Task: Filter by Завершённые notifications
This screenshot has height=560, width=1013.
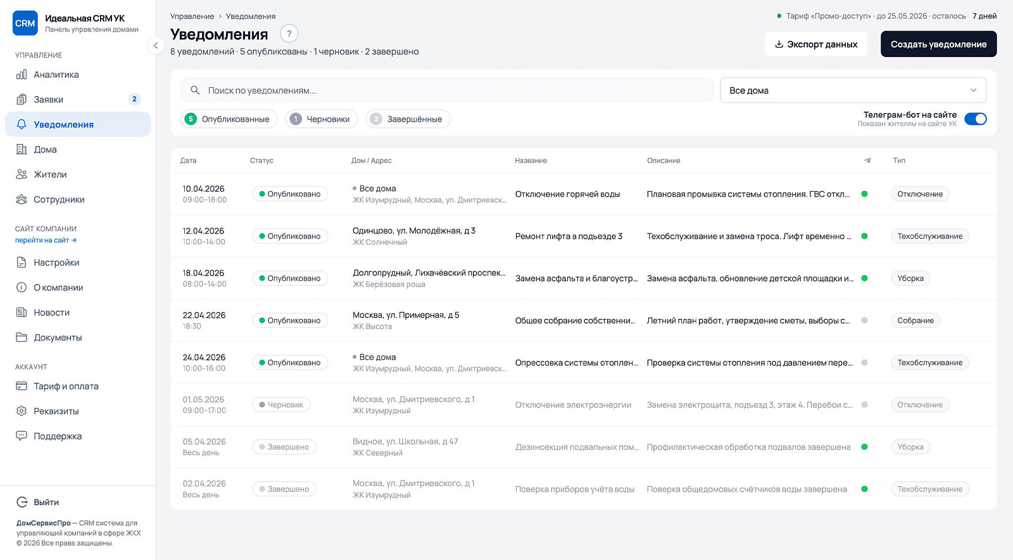Action: tap(408, 119)
